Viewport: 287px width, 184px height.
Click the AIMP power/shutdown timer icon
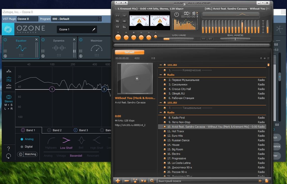click(176, 14)
